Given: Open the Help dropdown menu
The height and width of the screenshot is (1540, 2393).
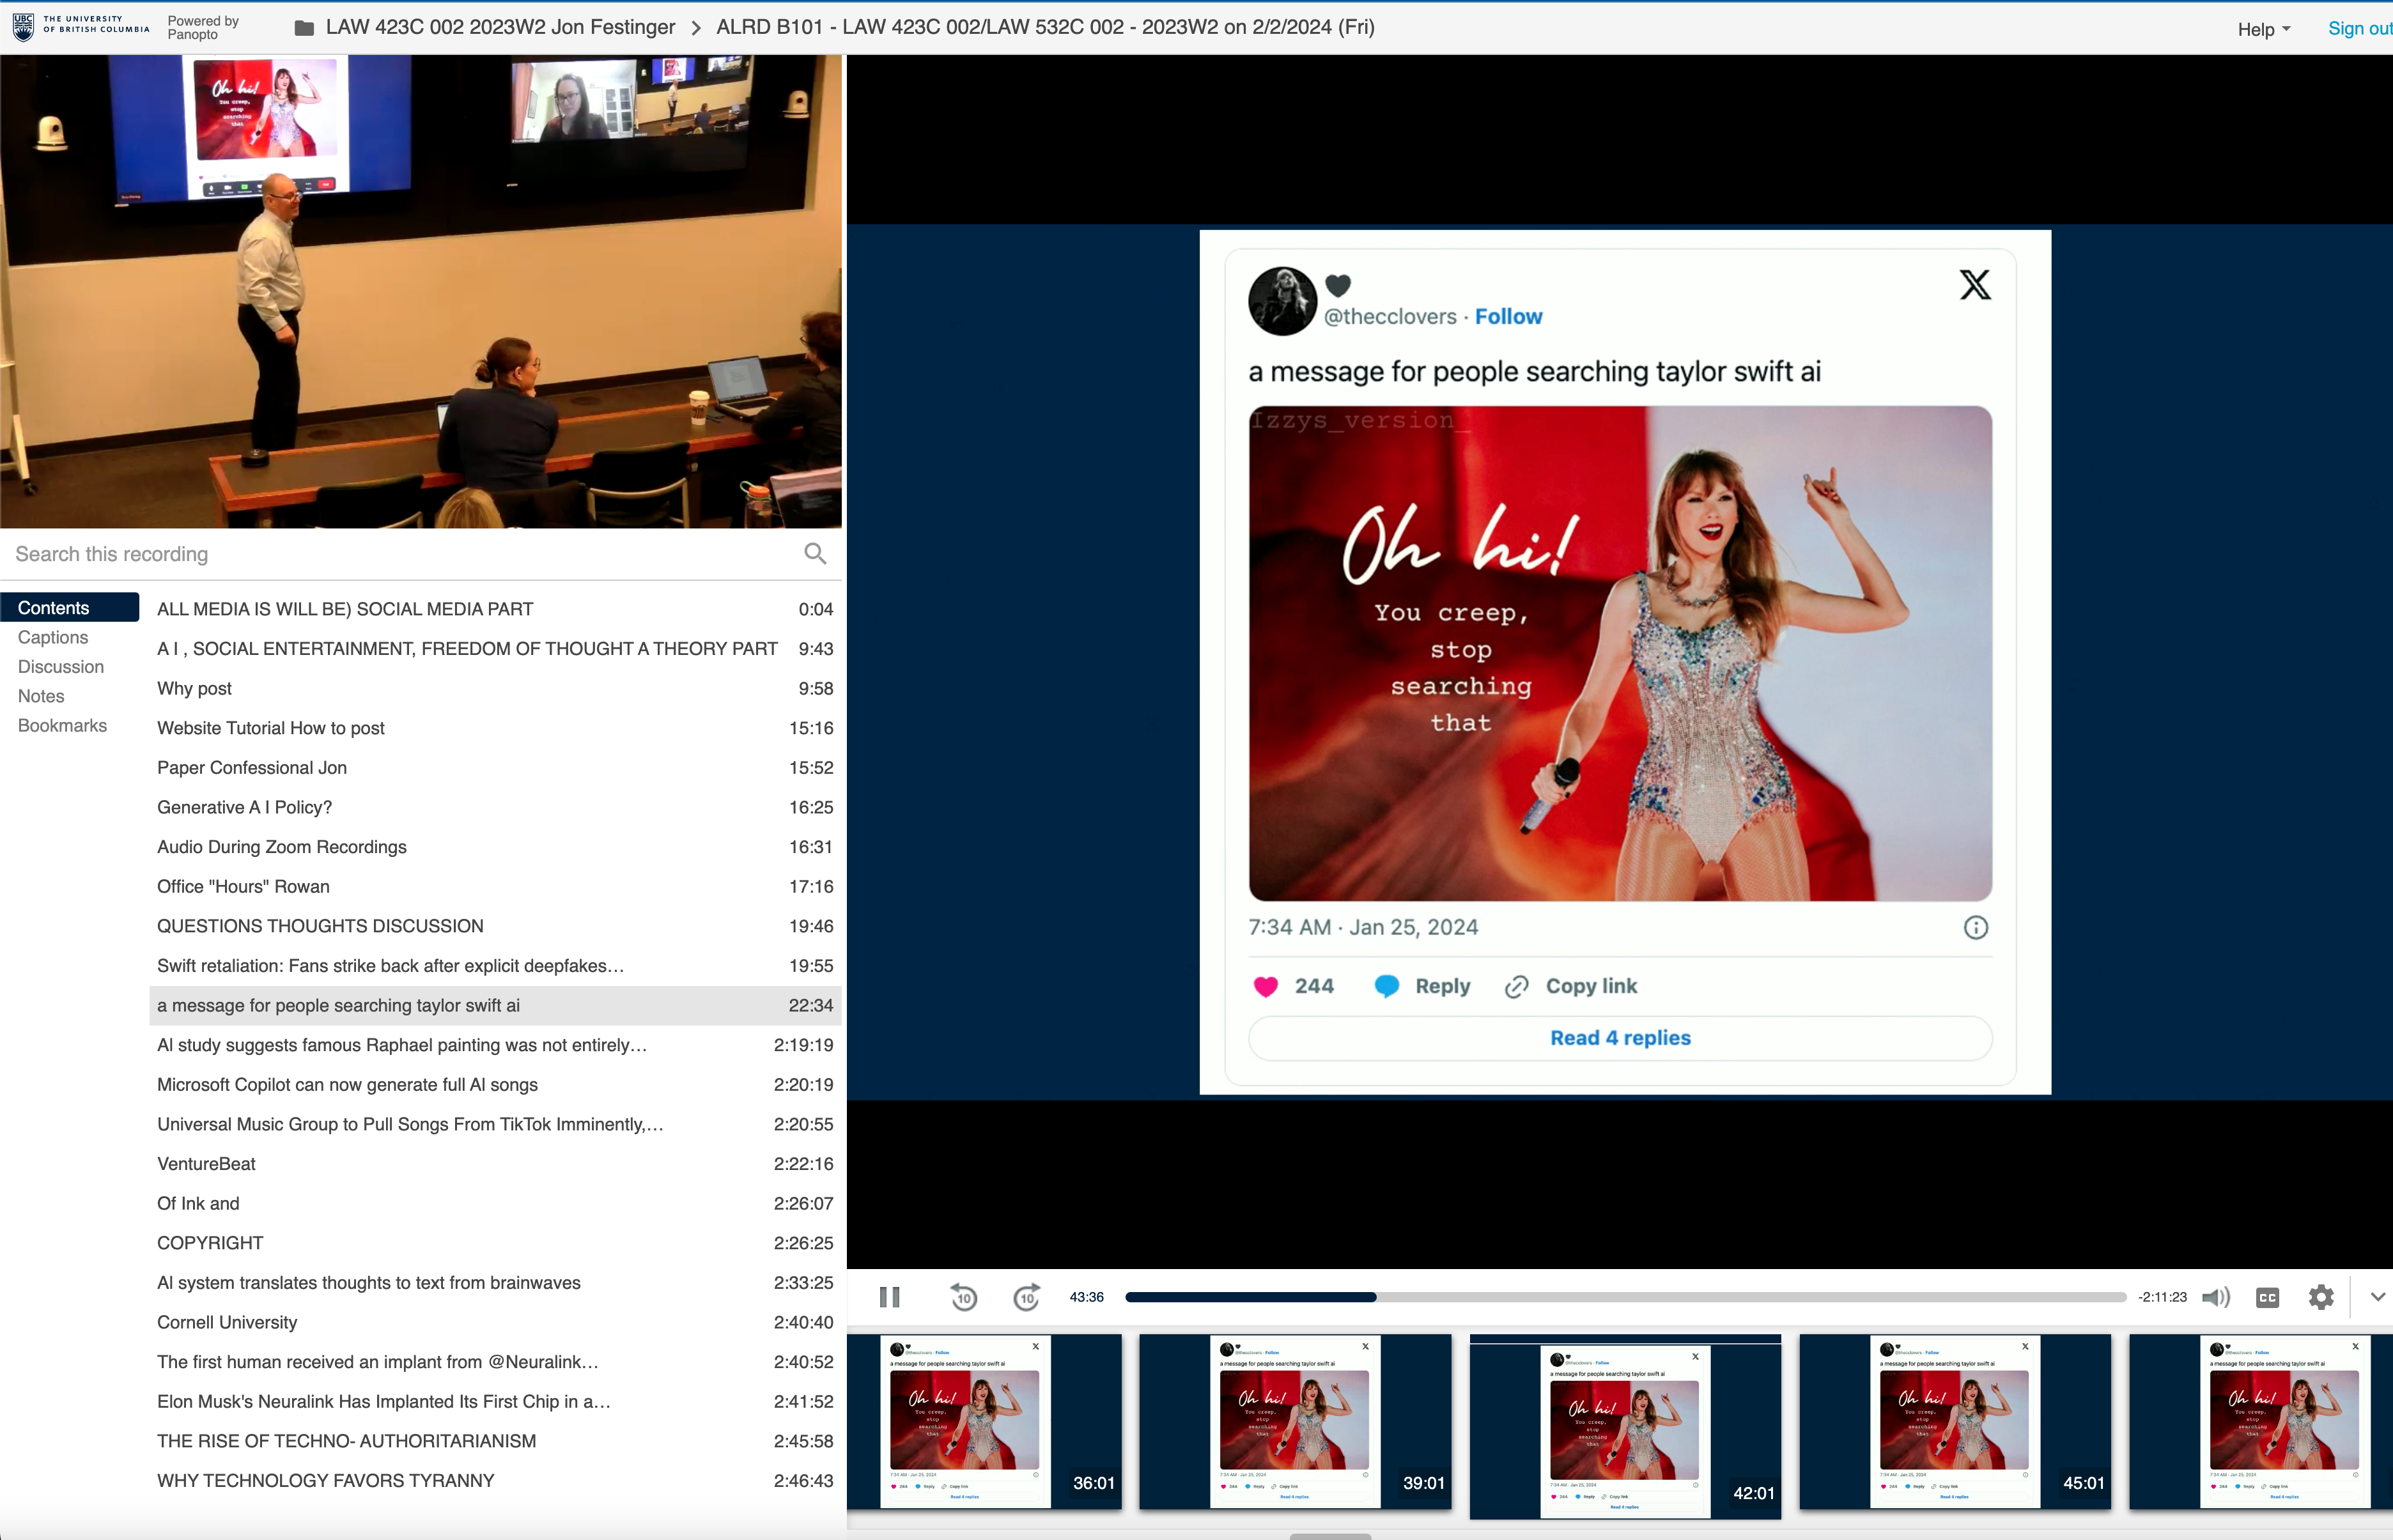Looking at the screenshot, I should click(2263, 29).
